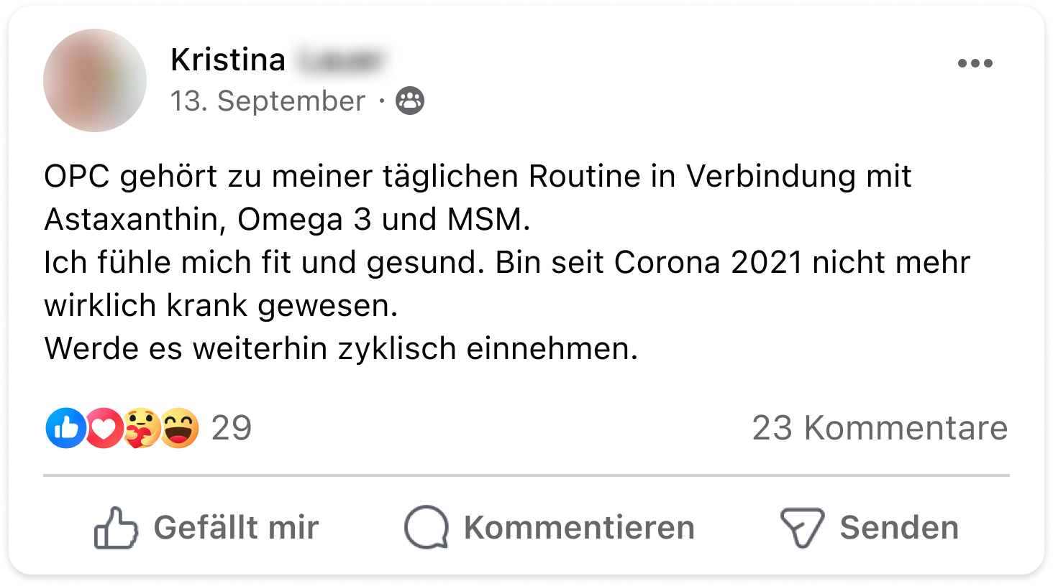Click the speech bubble comment icon
This screenshot has width=1053, height=586.
tap(426, 528)
